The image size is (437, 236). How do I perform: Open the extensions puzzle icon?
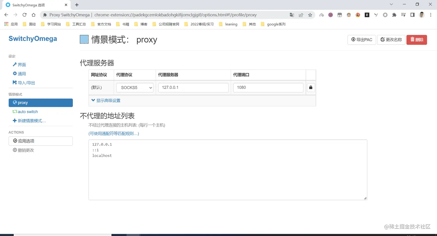coord(394,15)
